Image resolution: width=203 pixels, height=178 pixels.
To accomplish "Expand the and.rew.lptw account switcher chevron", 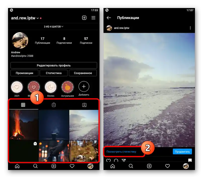I will 37,18.
